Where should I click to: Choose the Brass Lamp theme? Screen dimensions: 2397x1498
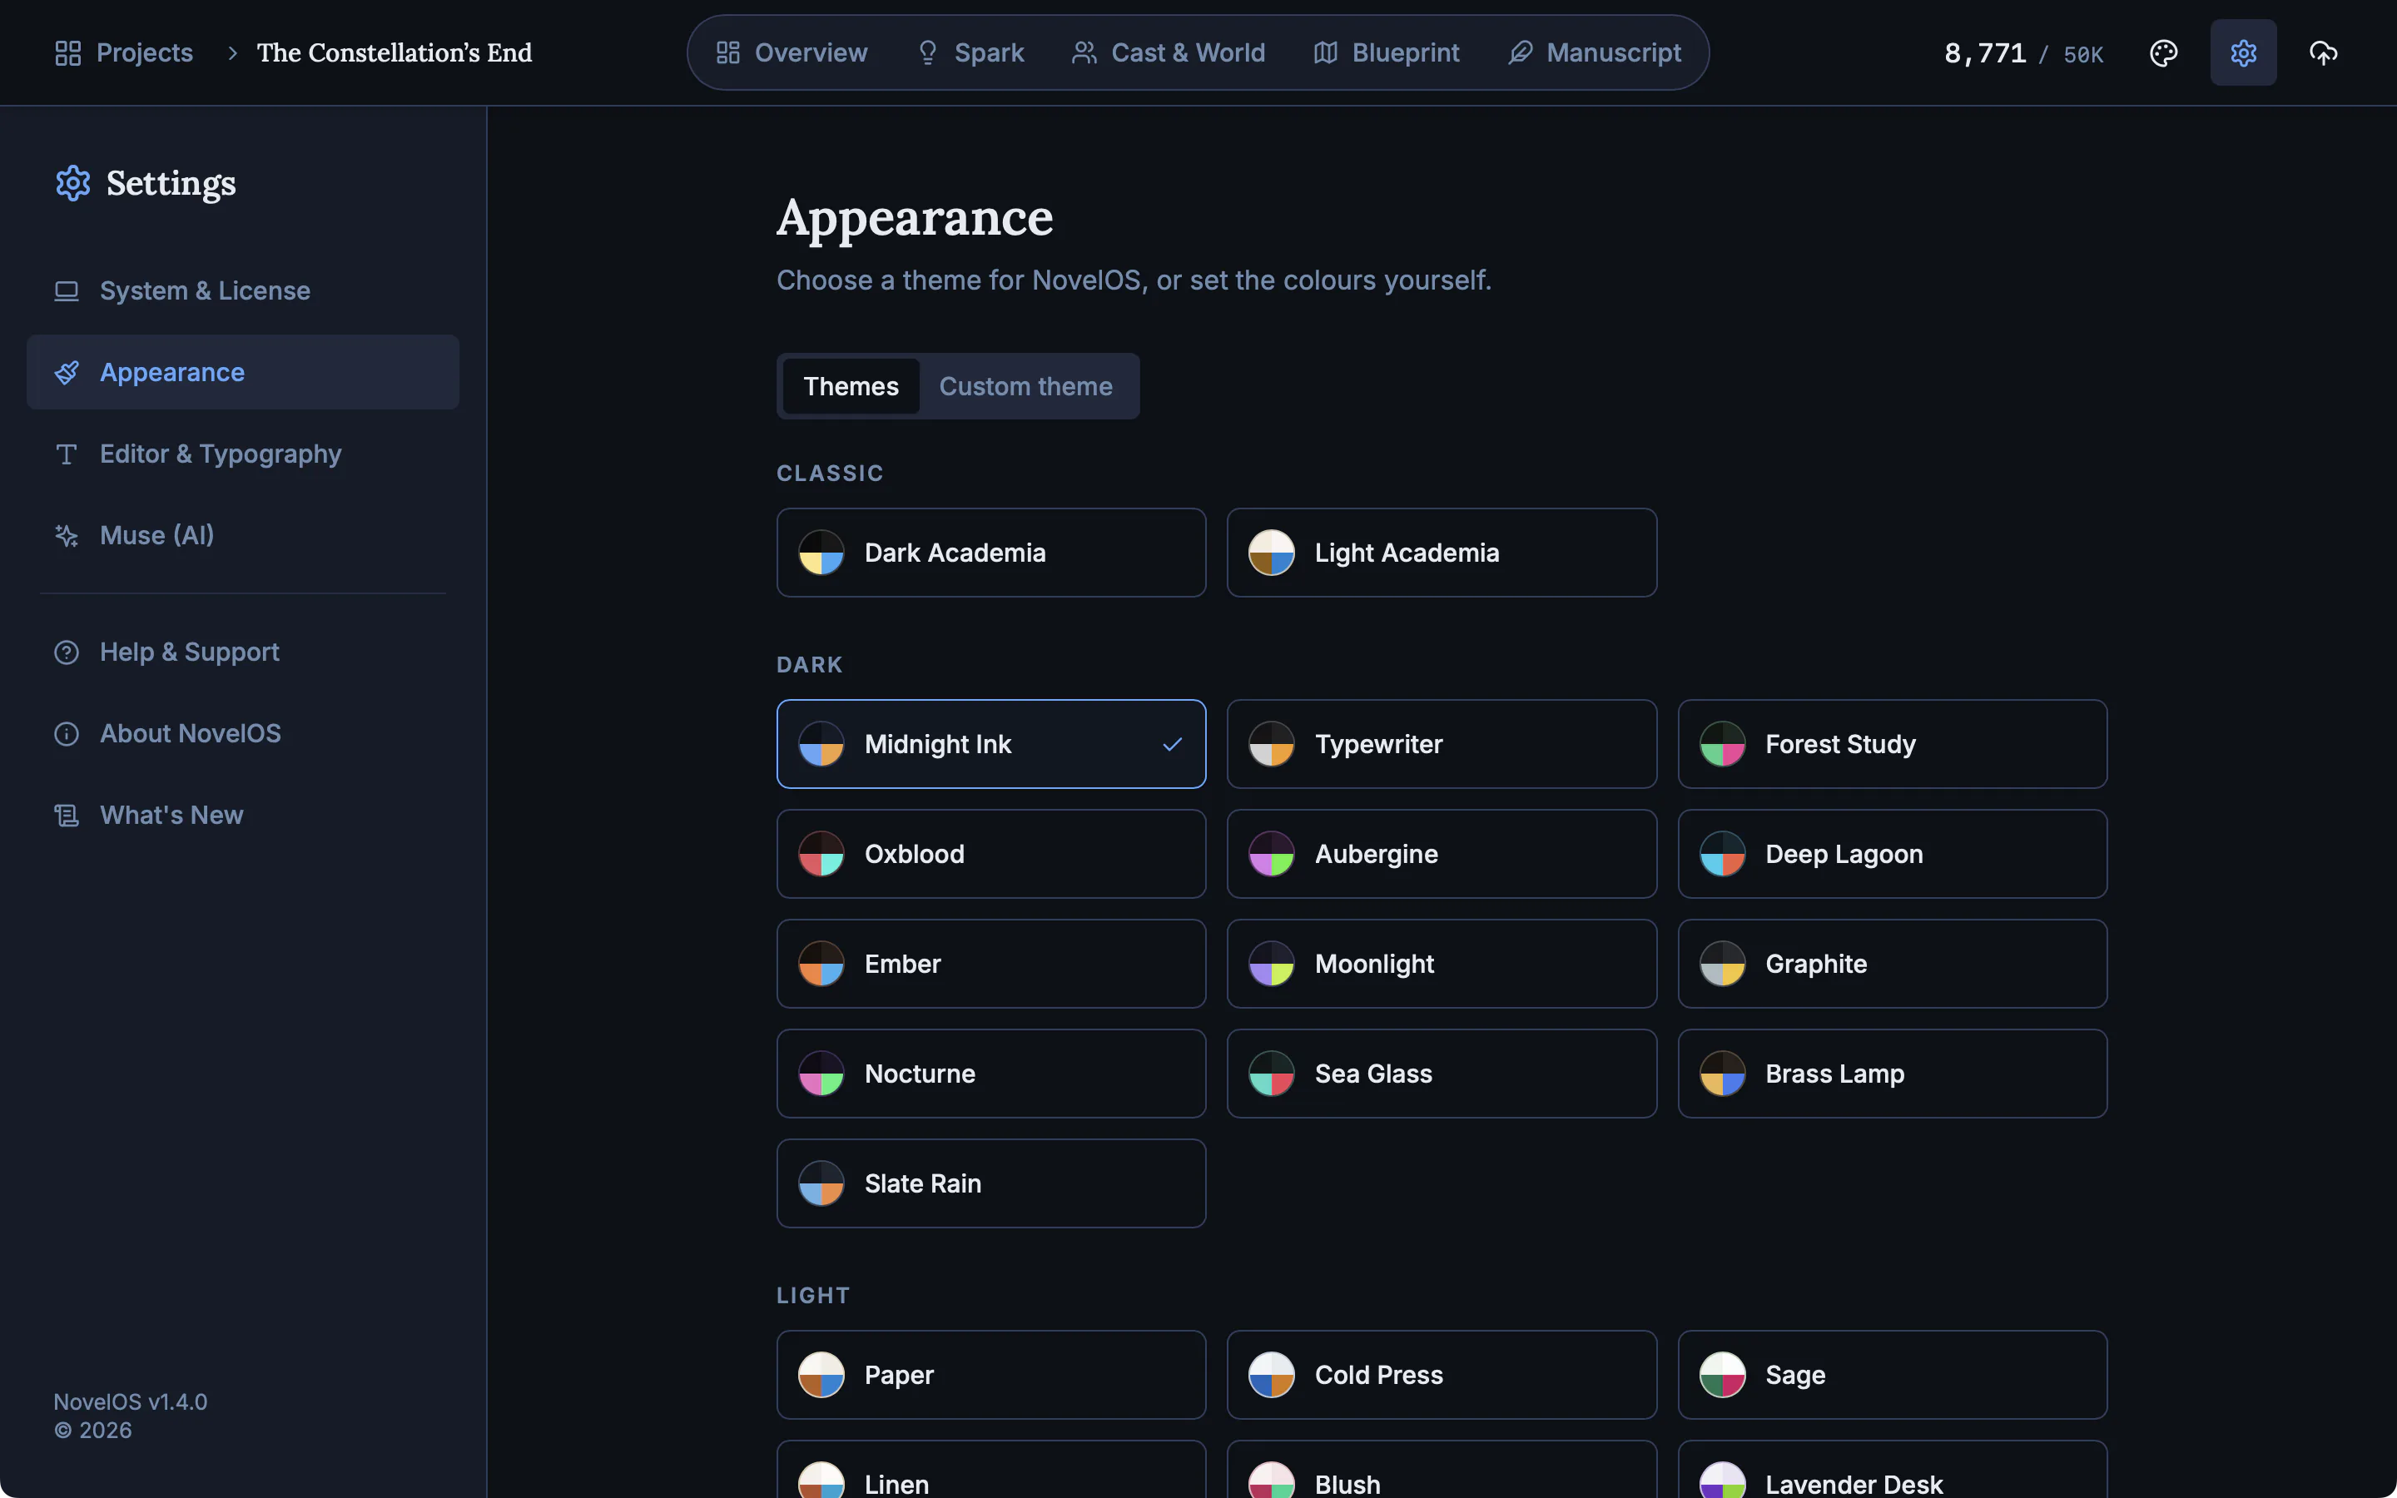pos(1892,1074)
